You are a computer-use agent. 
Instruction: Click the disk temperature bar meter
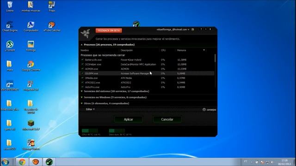(117, 130)
